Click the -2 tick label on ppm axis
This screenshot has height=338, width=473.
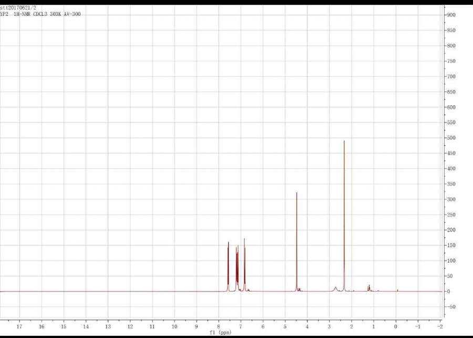(440, 326)
